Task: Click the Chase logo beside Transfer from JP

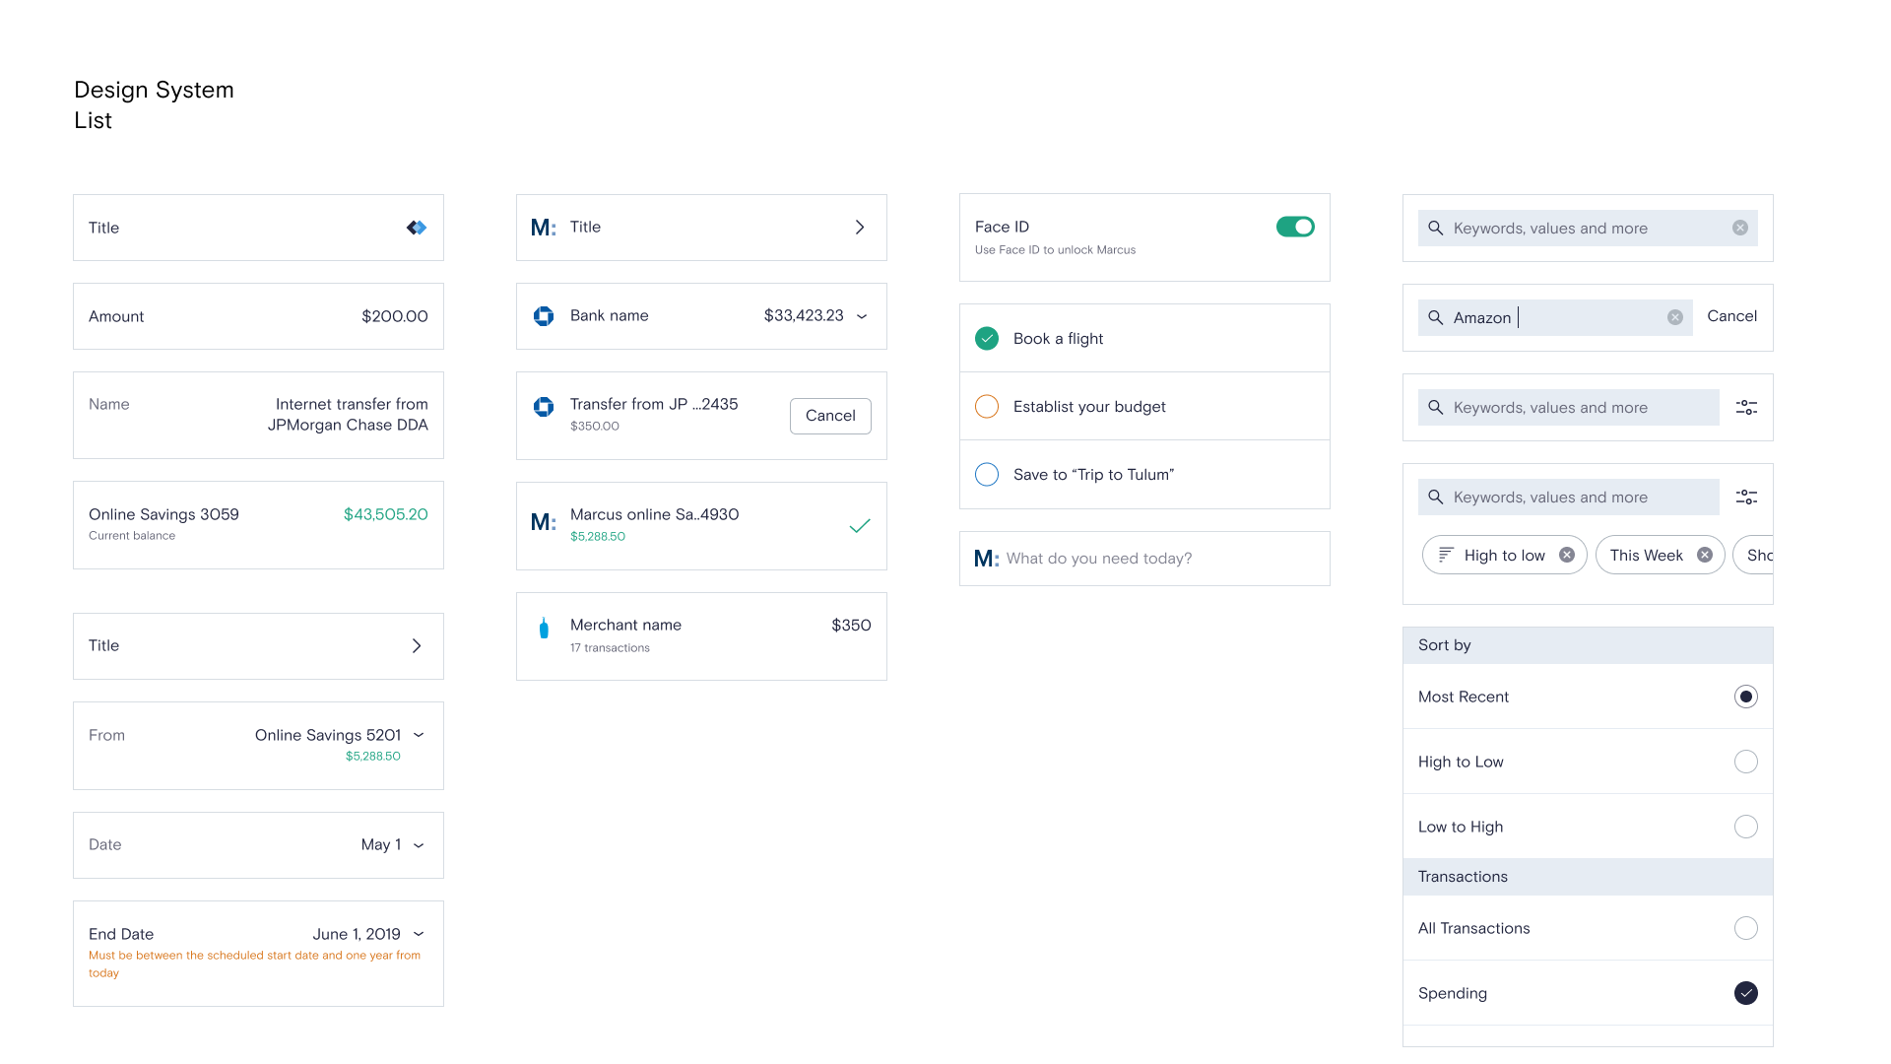Action: pyautogui.click(x=544, y=406)
